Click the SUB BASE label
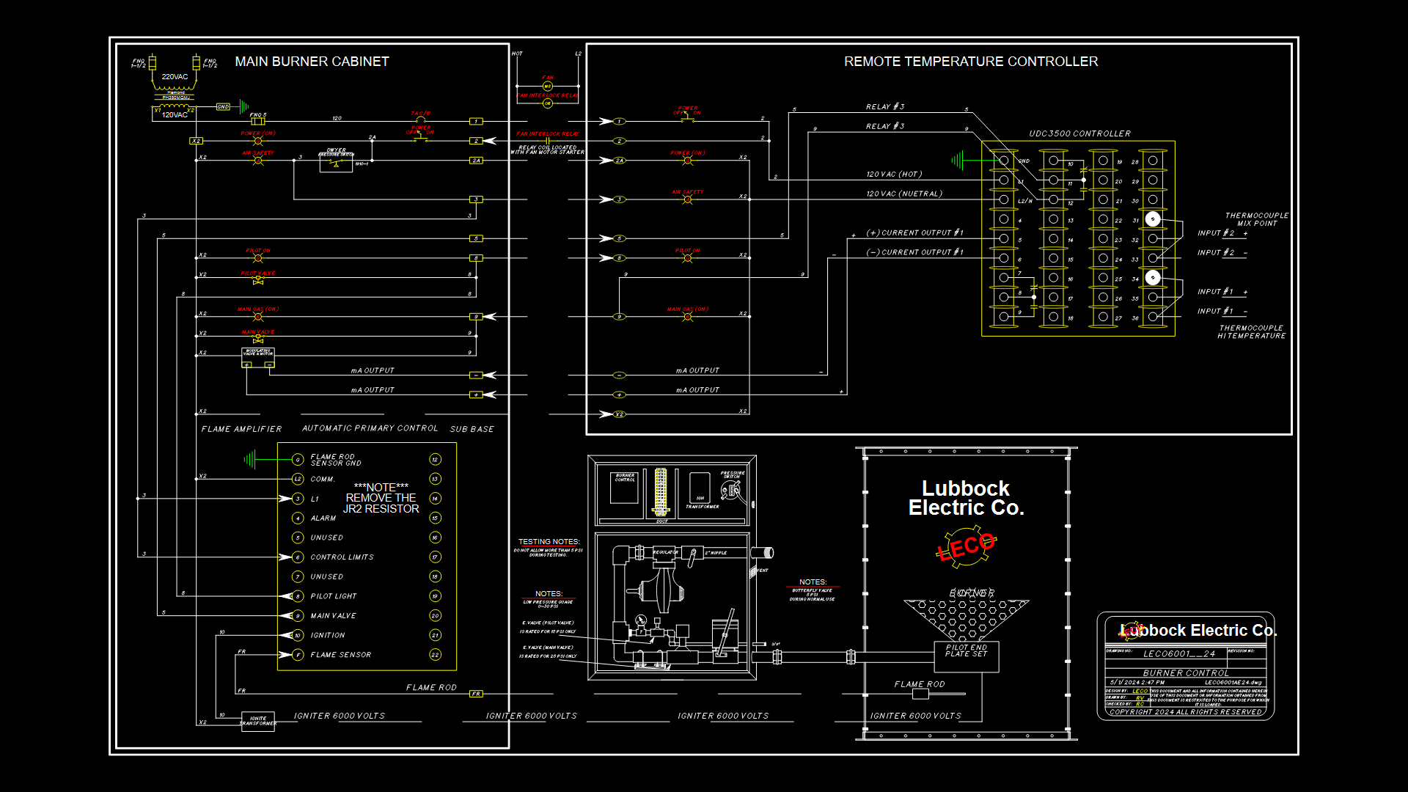The width and height of the screenshot is (1408, 792). coord(472,429)
